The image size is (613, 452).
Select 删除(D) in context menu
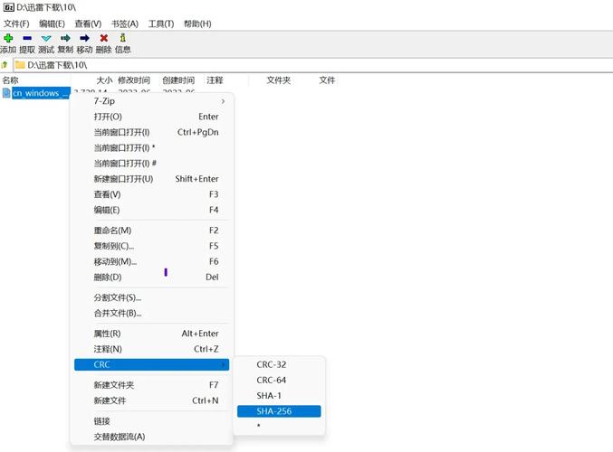pyautogui.click(x=152, y=278)
